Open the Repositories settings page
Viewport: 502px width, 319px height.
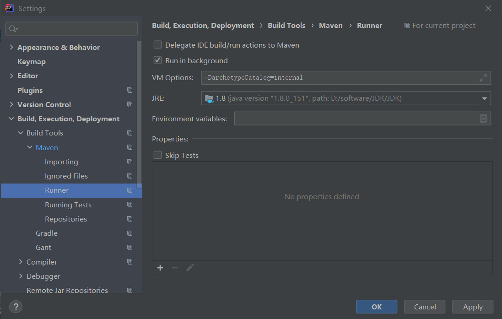coord(66,219)
